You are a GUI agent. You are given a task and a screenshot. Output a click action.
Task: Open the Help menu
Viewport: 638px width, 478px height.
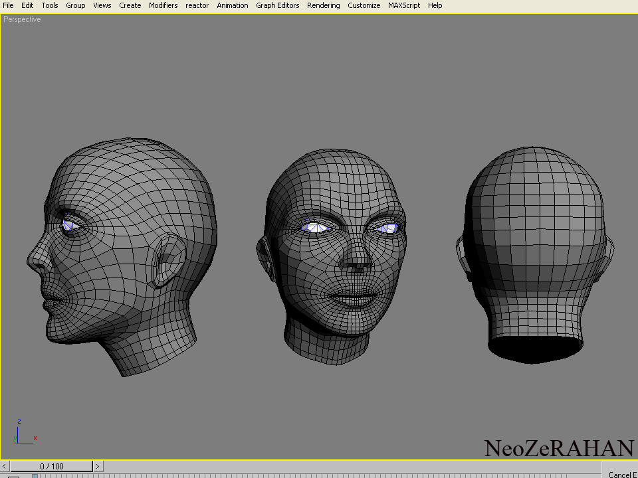[x=435, y=5]
